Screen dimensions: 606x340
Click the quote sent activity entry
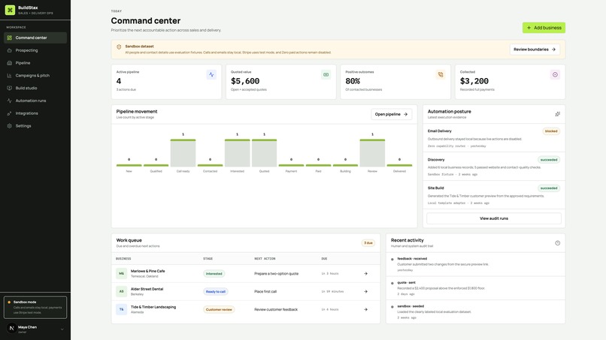click(x=475, y=288)
